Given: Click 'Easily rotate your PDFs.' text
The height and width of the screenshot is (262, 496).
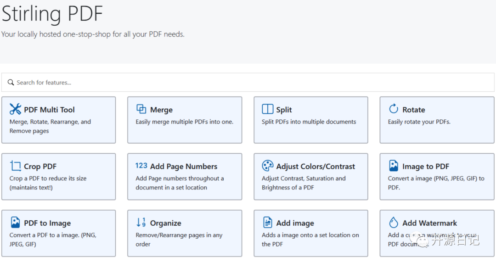Looking at the screenshot, I should pyautogui.click(x=419, y=122).
